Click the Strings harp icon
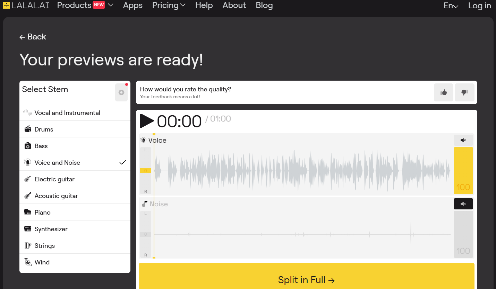This screenshot has height=289, width=496. (28, 245)
